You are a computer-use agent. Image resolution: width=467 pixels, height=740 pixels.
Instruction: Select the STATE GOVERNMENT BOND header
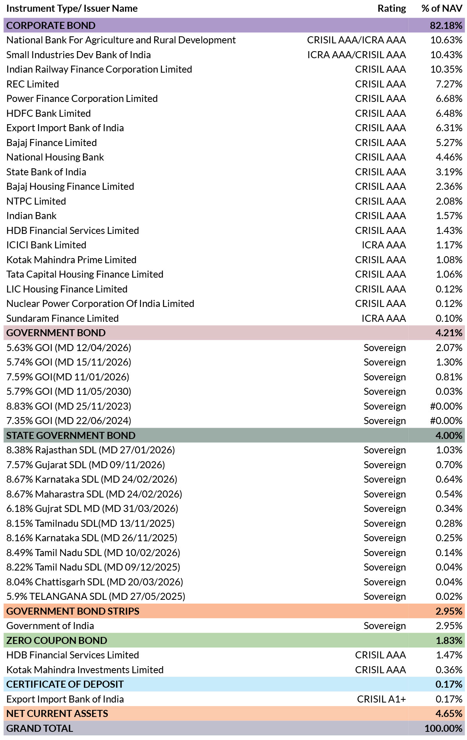(234, 435)
